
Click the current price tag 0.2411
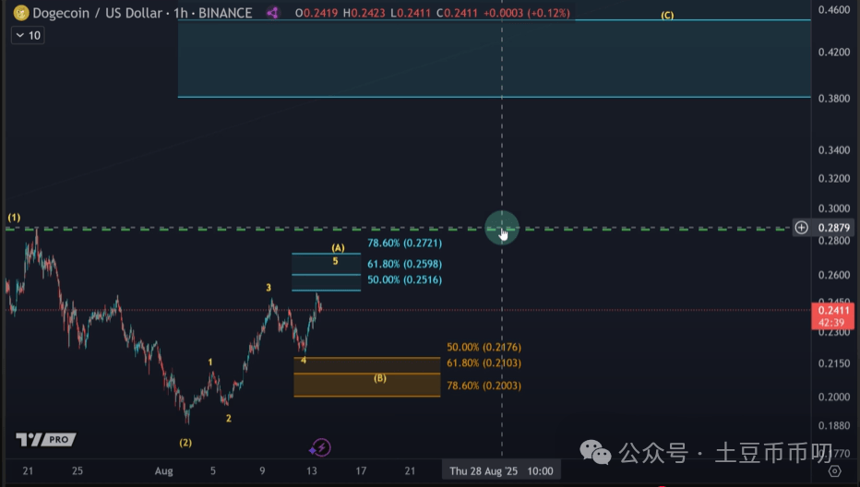(x=832, y=315)
